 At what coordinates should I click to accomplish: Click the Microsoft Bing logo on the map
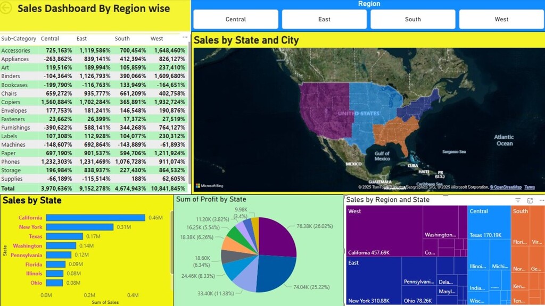click(x=209, y=185)
